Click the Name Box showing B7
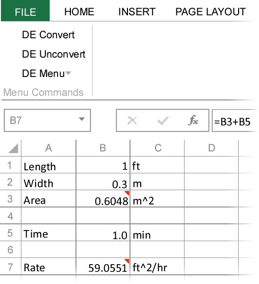The height and width of the screenshot is (284, 259). 47,120
